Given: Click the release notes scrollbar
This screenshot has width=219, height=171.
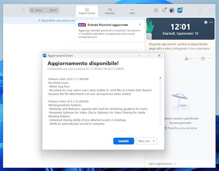Looking at the screenshot, I should pos(160,101).
